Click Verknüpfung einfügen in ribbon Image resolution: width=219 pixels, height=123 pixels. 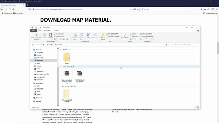[62, 39]
